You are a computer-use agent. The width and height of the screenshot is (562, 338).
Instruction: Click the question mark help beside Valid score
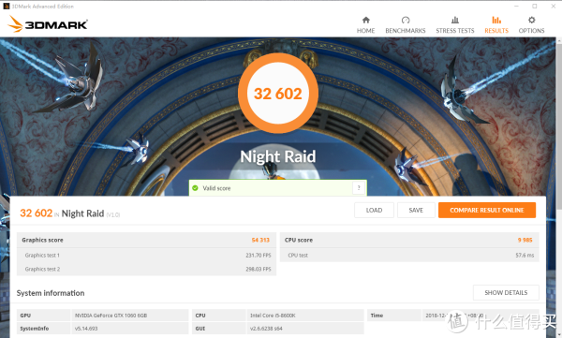pos(359,187)
